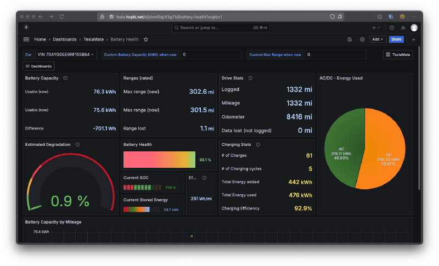The width and height of the screenshot is (439, 266).
Task: Open TeslaMate breadcrumb link
Action: pos(93,39)
